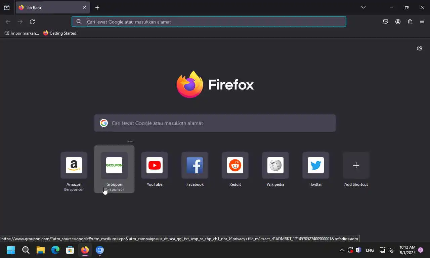Open Getting Started bookmark

tap(60, 33)
